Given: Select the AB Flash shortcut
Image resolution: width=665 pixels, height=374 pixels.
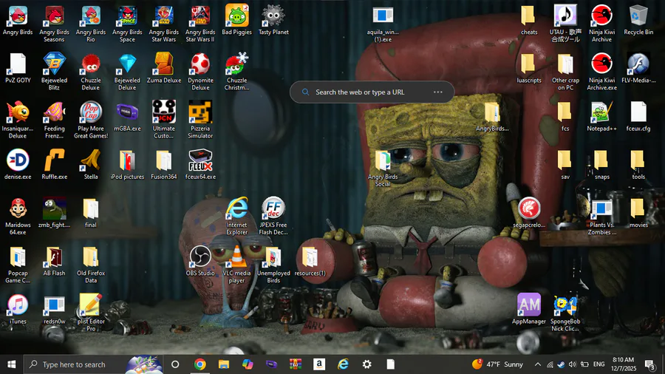Looking at the screenshot, I should click(54, 261).
